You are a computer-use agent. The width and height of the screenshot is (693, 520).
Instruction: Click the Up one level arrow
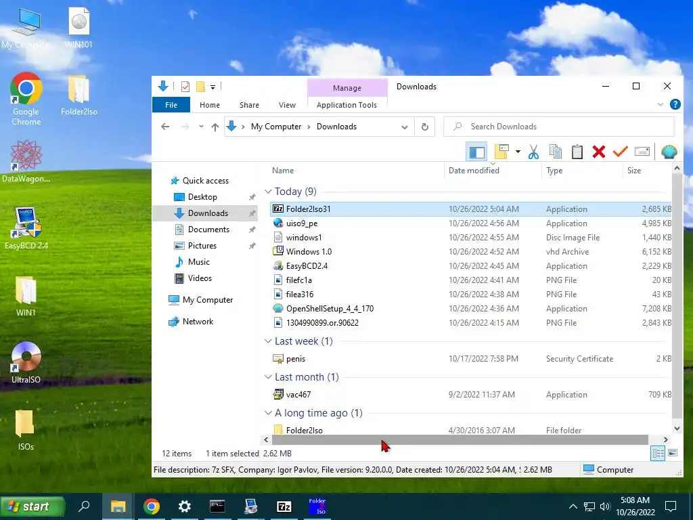pyautogui.click(x=215, y=127)
